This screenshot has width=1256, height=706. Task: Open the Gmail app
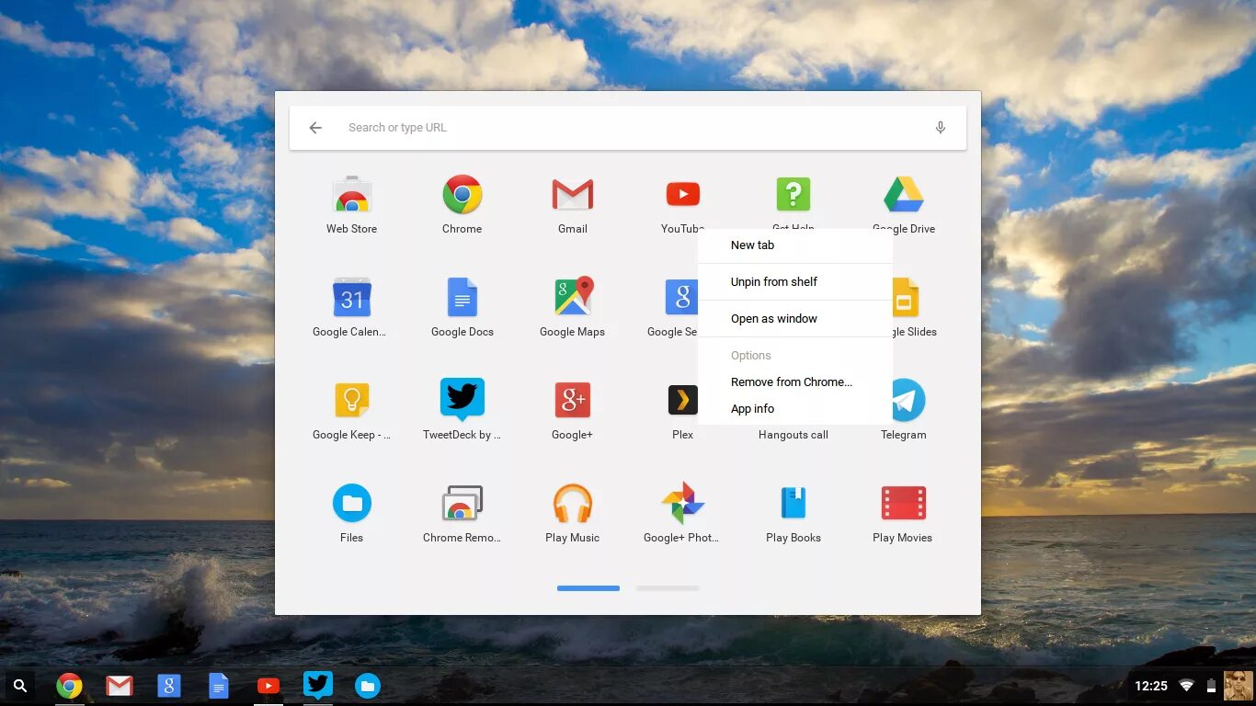click(x=572, y=194)
